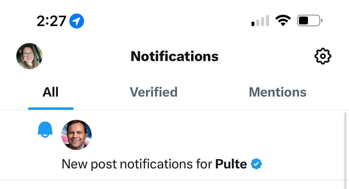Tap the cellular signal bars
The image size is (349, 189).
[x=260, y=21]
